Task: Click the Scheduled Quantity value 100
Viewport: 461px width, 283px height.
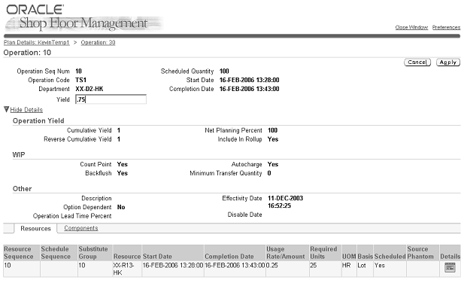Action: click(x=224, y=72)
